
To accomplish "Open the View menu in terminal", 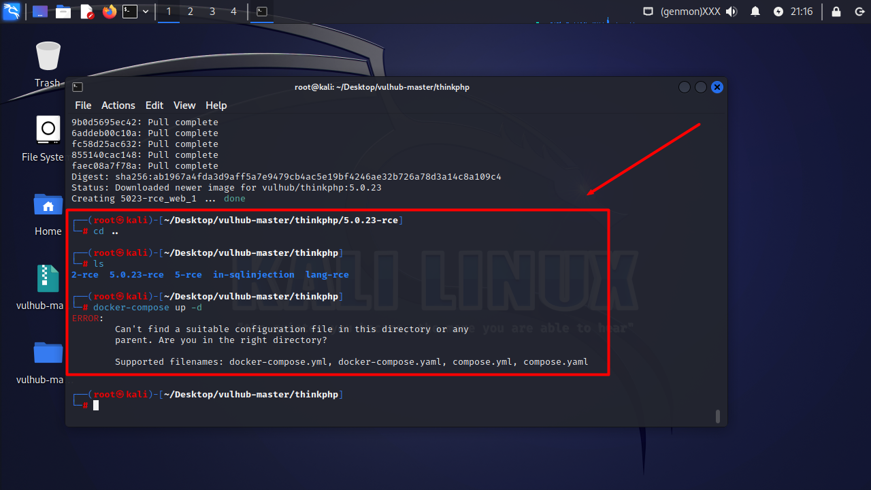I will coord(184,105).
